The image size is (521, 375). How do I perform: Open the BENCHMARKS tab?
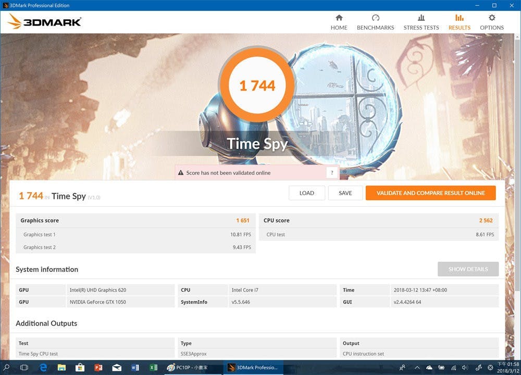(x=376, y=22)
